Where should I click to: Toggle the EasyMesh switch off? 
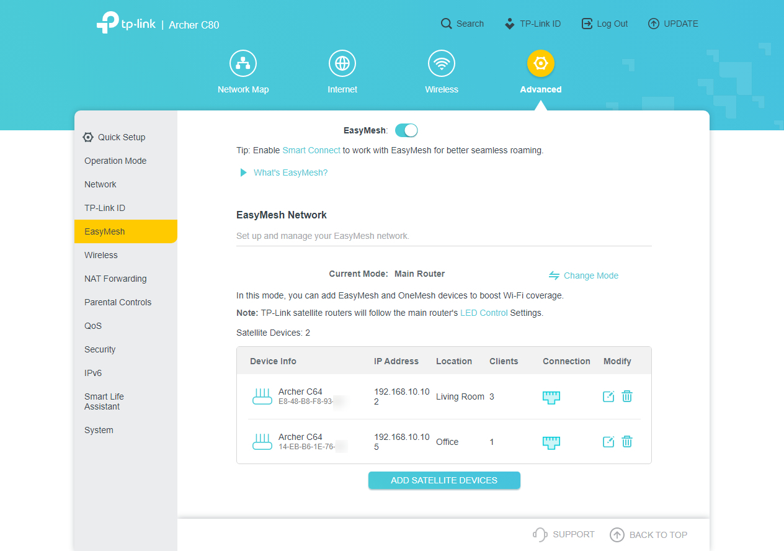pos(406,130)
